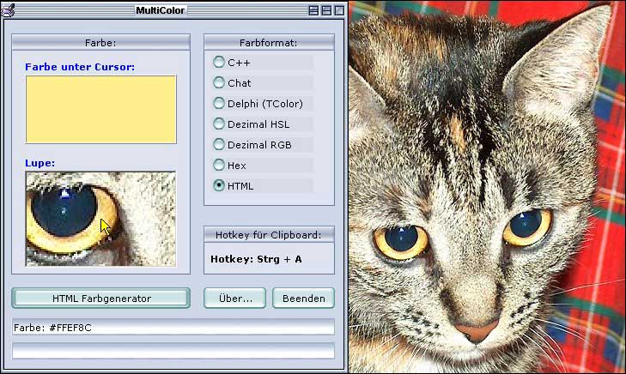Click the Hotkey für Clipboard: header

coord(269,235)
